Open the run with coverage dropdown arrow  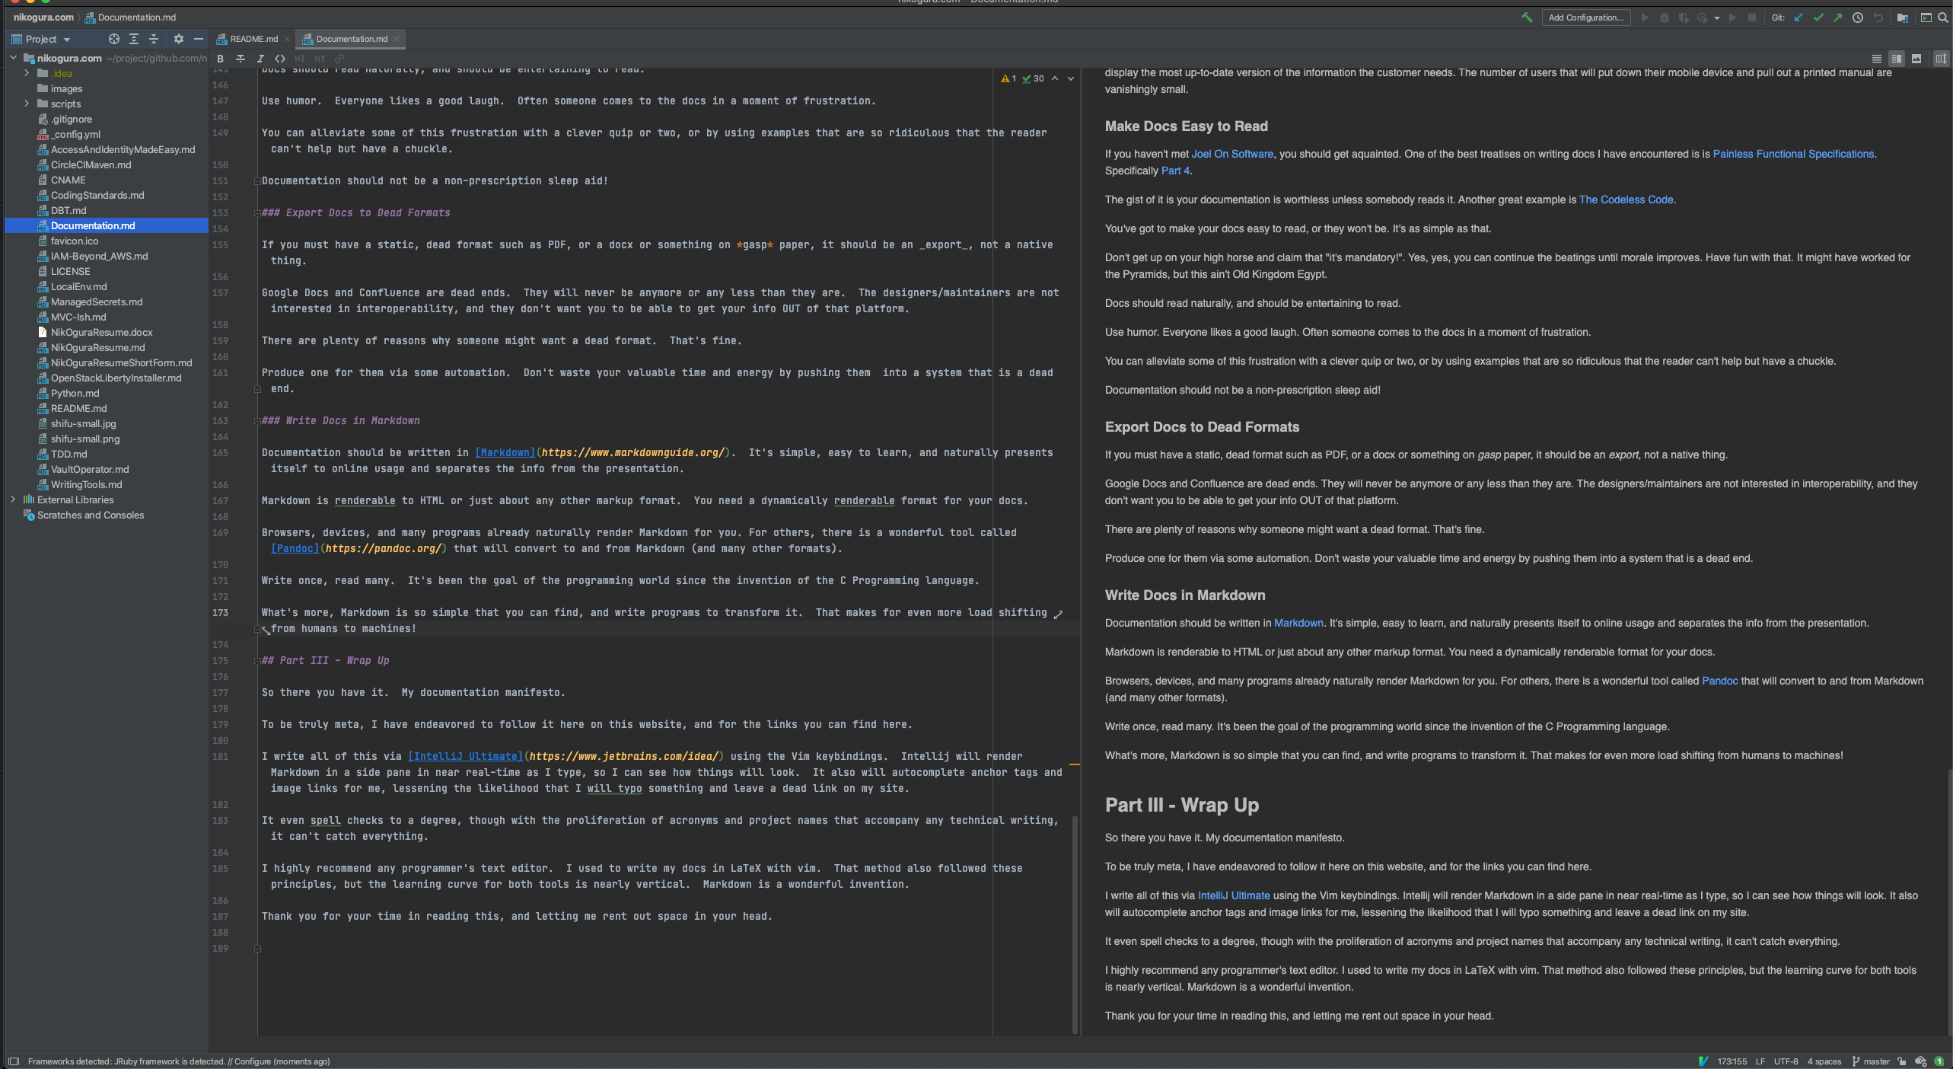[x=1717, y=18]
